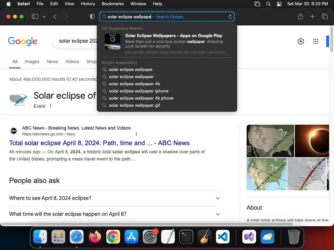
Task: Open Stage Manager icon in menu bar
Action: (257, 4)
